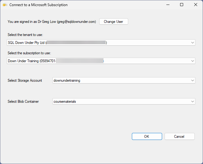Dismiss the dialog with Cancel

179,137
